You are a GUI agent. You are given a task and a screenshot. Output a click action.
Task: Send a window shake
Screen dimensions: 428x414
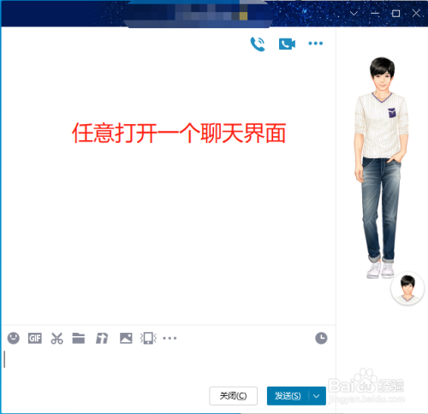(x=148, y=339)
